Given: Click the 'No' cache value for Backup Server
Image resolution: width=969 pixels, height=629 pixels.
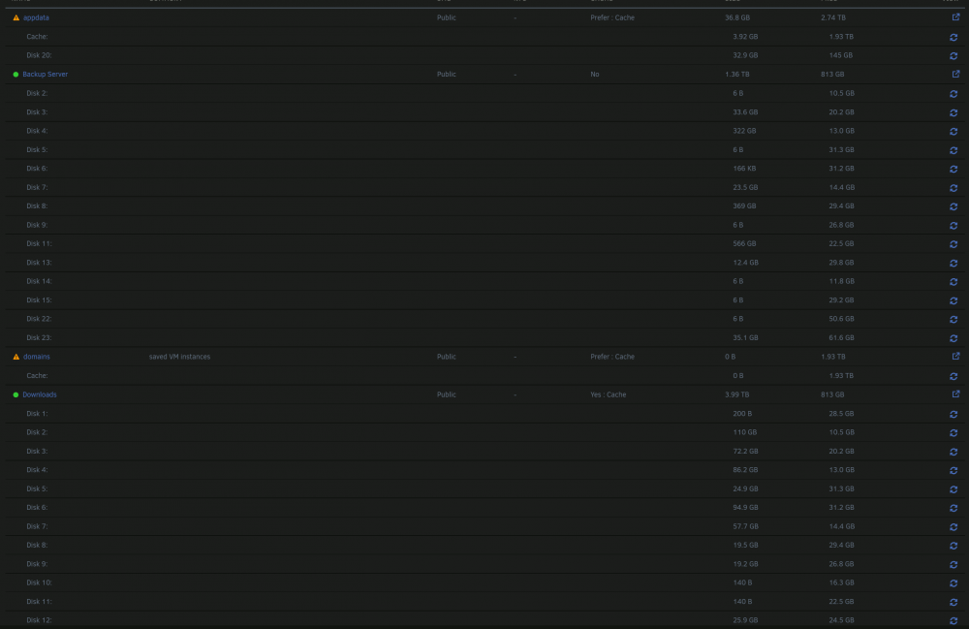Looking at the screenshot, I should tap(595, 75).
